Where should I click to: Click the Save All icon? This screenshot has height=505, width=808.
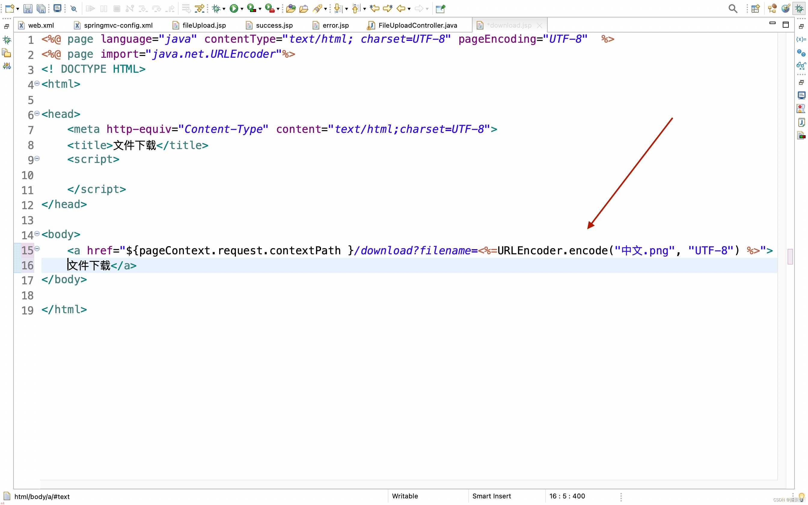tap(41, 8)
